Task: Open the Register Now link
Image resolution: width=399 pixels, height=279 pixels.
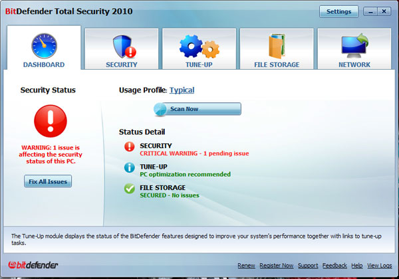Action: pyautogui.click(x=277, y=266)
